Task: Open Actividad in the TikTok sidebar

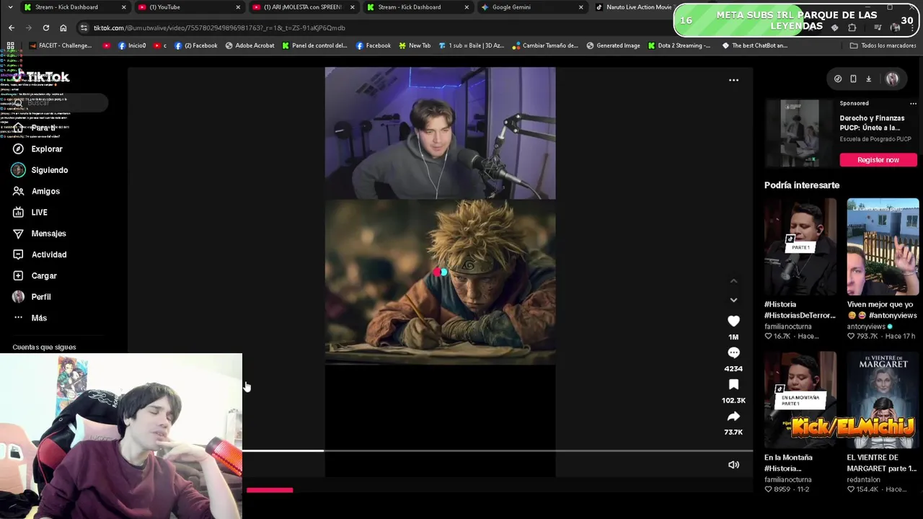Action: [48, 254]
